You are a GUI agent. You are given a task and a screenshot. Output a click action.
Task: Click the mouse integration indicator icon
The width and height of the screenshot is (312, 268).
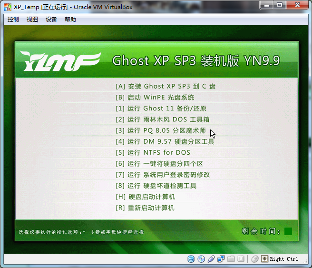[x=255, y=259]
